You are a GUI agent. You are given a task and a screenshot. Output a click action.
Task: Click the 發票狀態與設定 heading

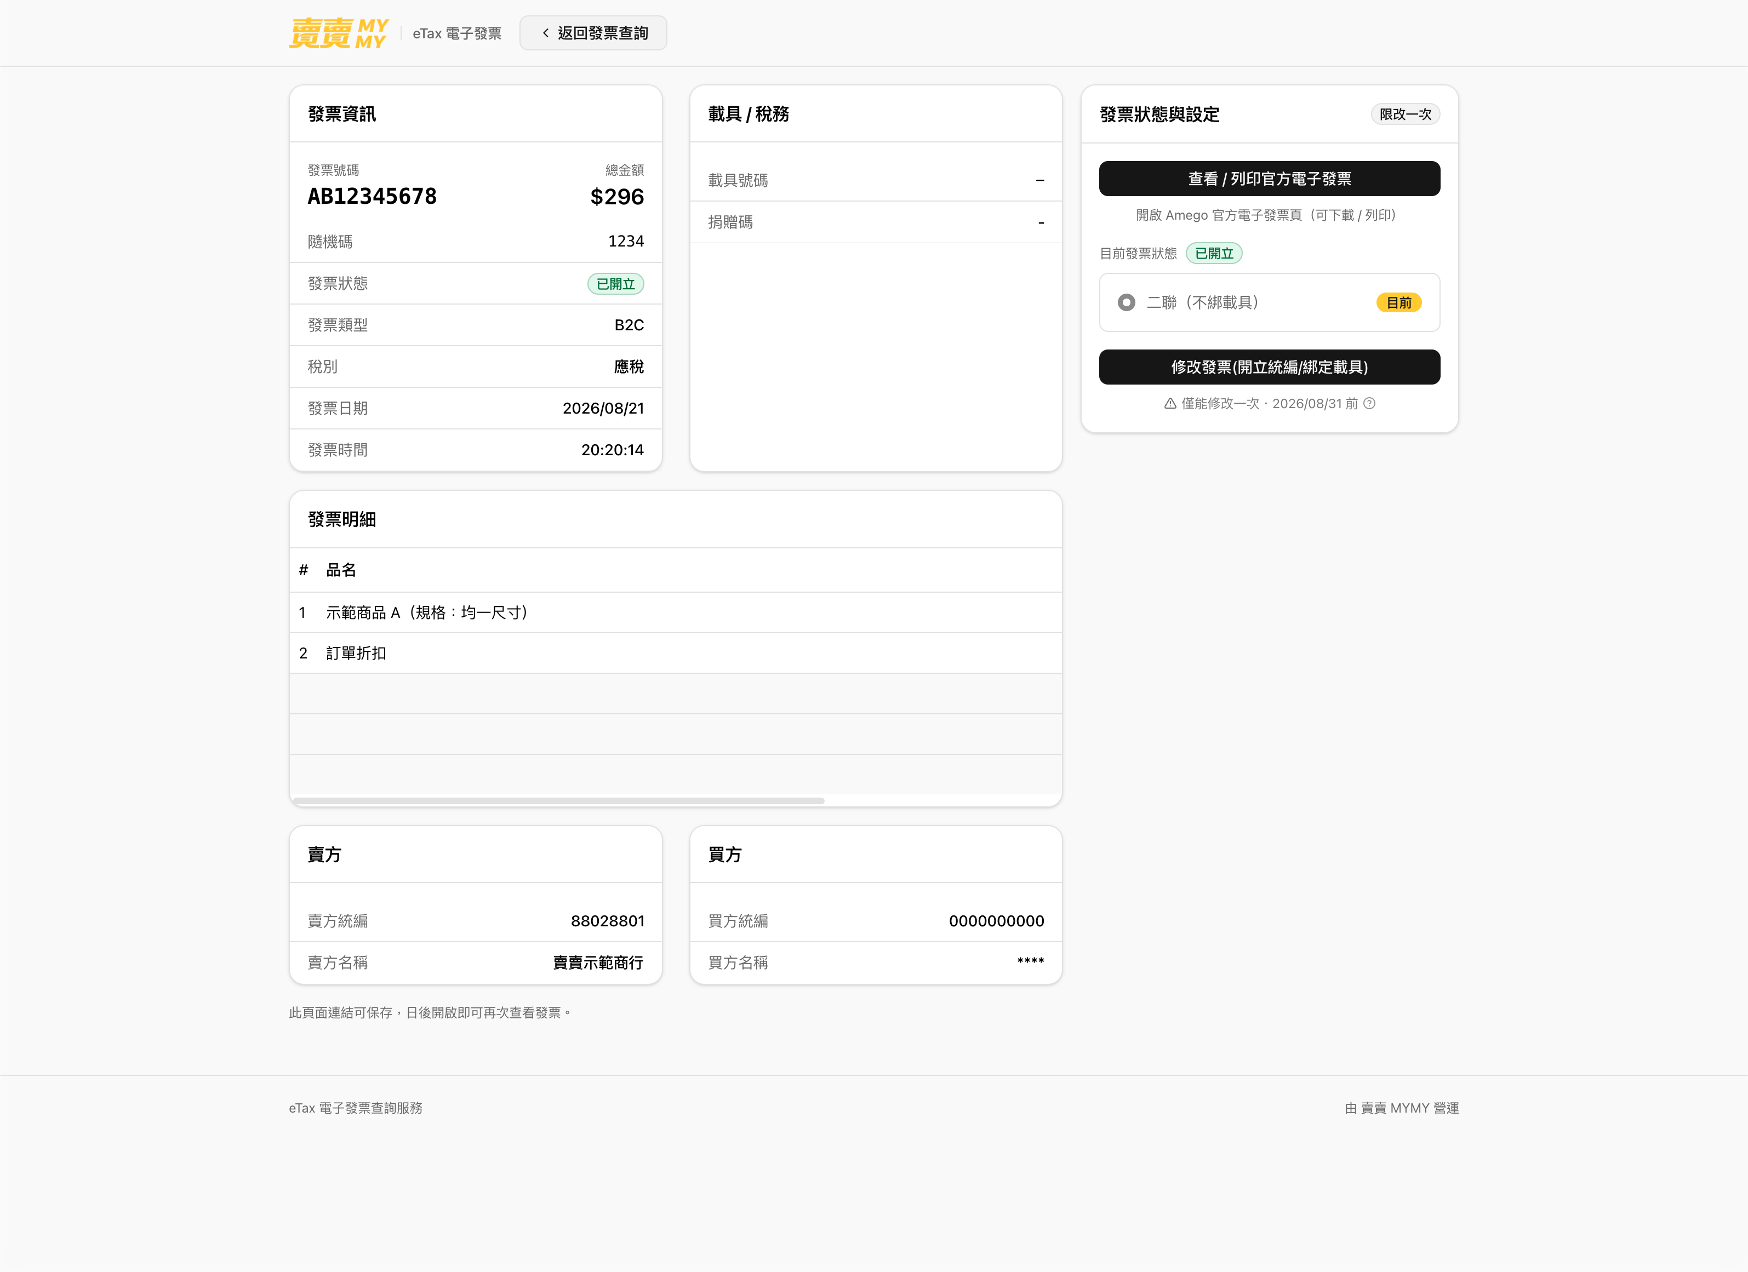1159,115
